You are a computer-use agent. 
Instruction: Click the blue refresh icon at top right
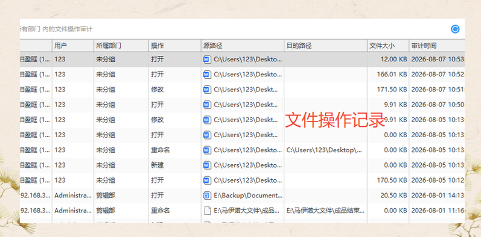pyautogui.click(x=455, y=29)
